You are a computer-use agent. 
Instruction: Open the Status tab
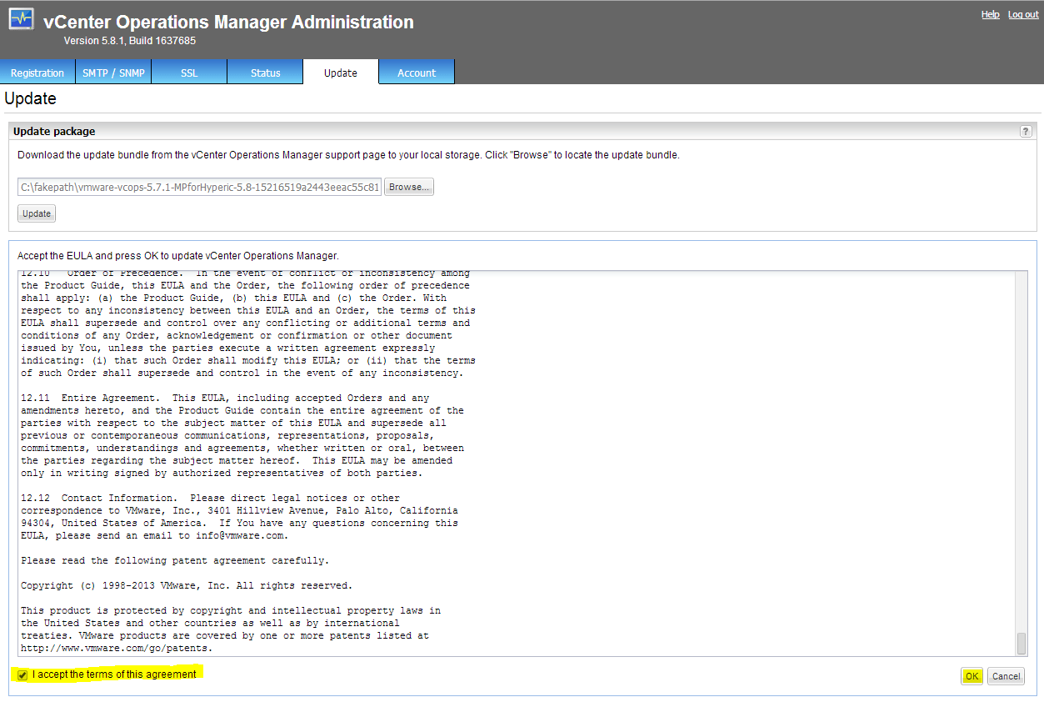tap(265, 72)
